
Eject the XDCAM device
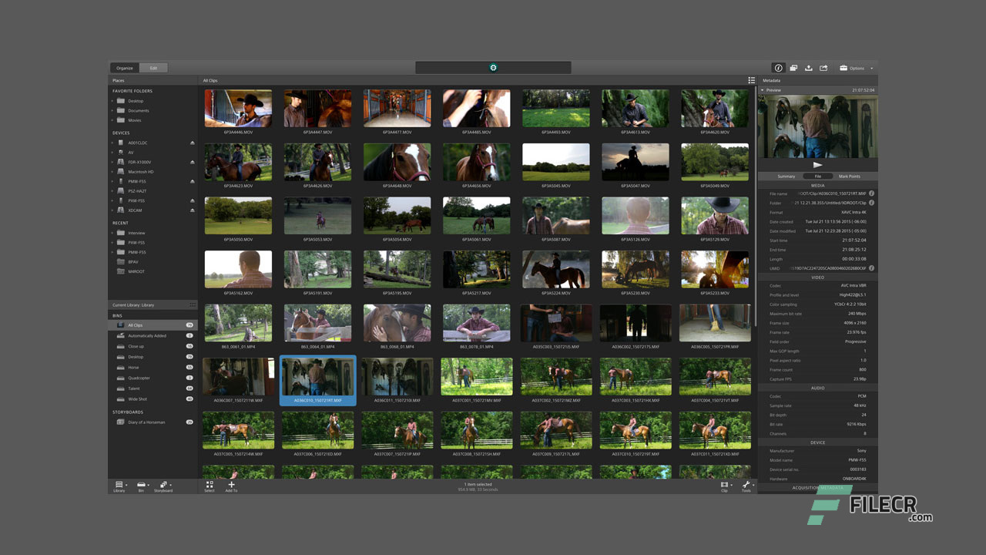193,210
